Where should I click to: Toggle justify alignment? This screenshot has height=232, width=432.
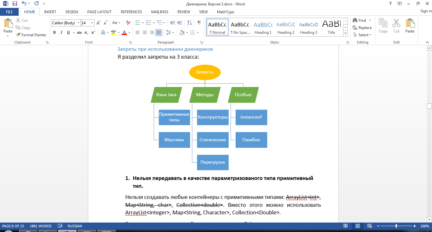[x=159, y=32]
